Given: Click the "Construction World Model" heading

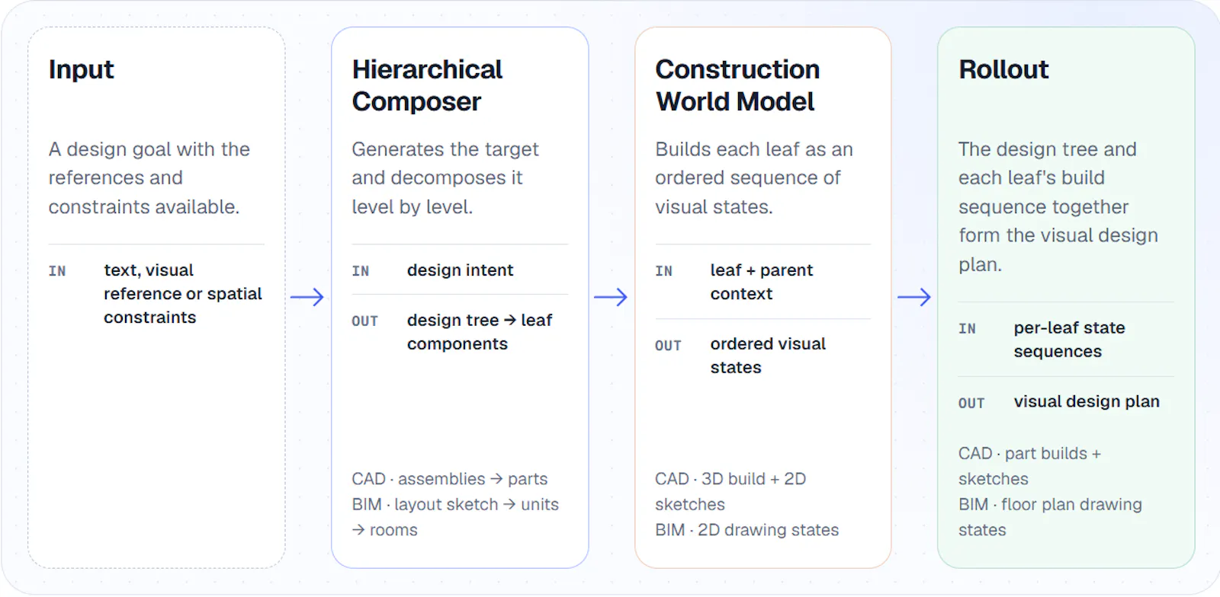Looking at the screenshot, I should [x=737, y=85].
